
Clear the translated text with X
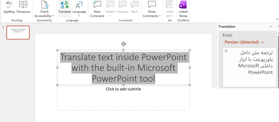pyautogui.click(x=226, y=51)
